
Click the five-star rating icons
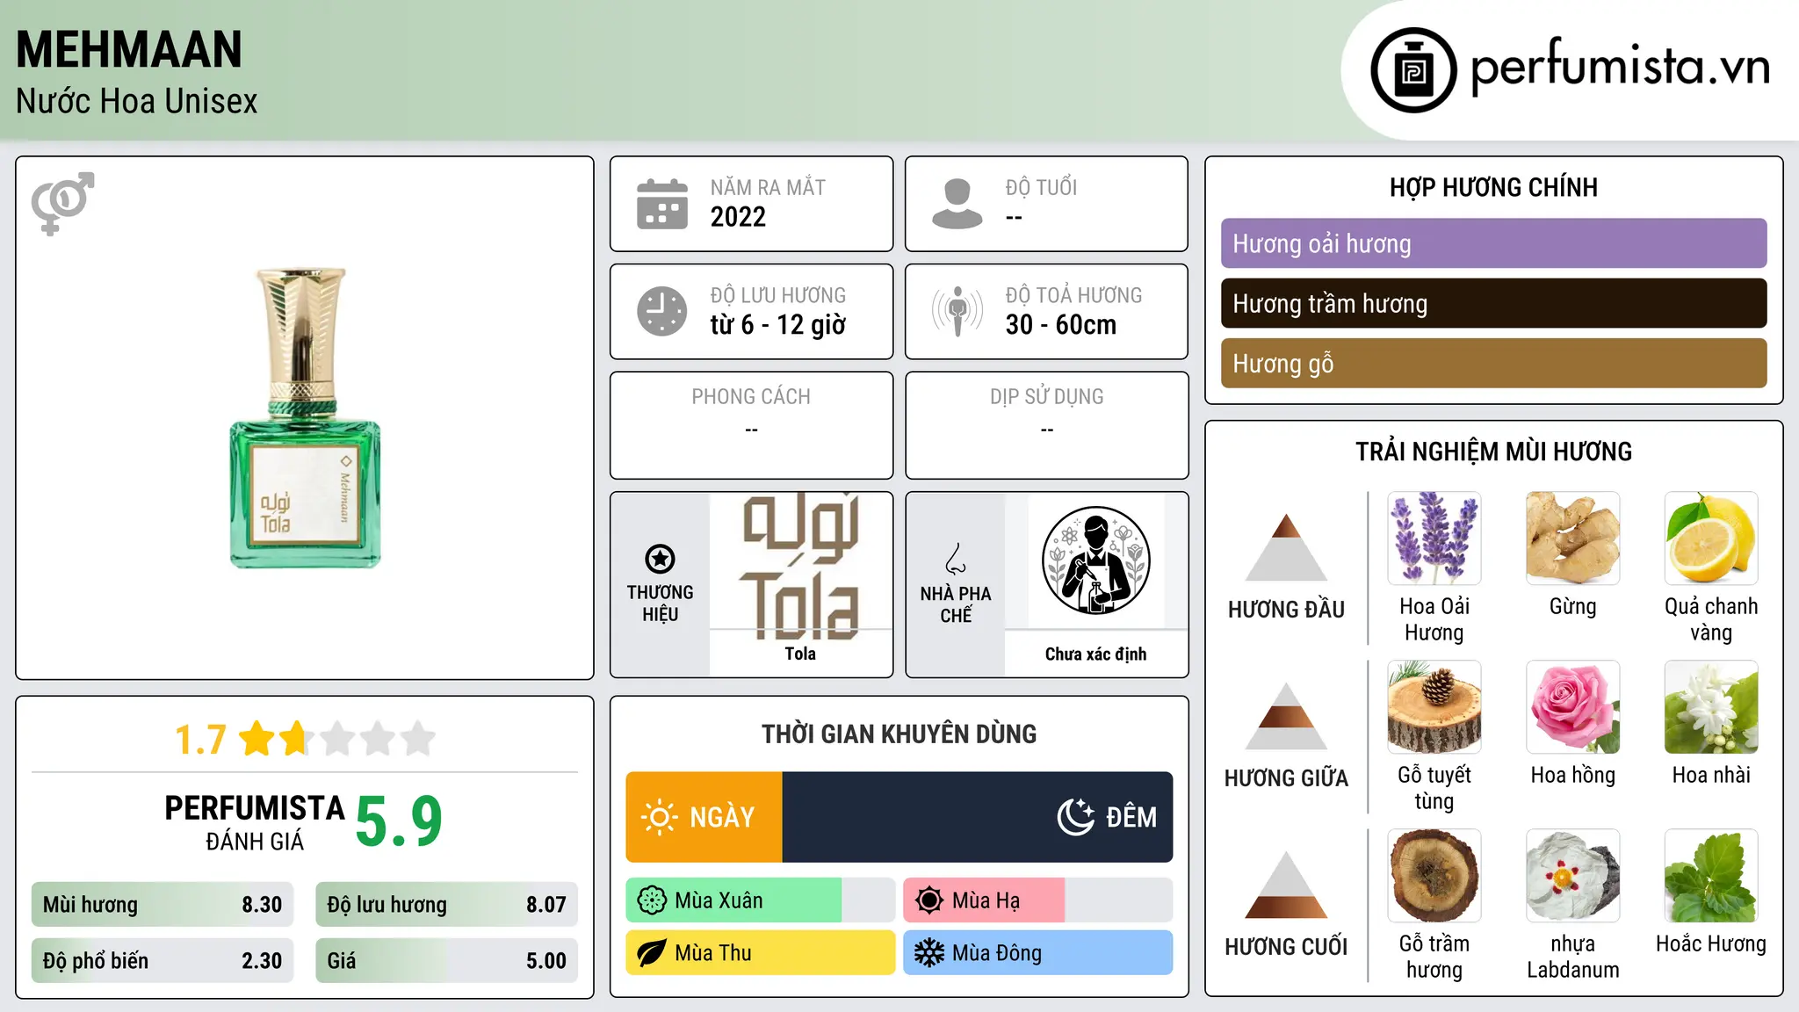click(337, 739)
